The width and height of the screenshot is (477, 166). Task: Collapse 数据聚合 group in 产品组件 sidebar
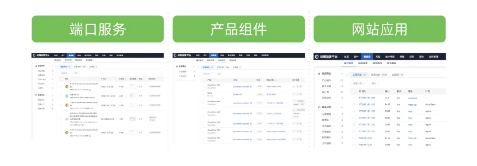click(194, 66)
